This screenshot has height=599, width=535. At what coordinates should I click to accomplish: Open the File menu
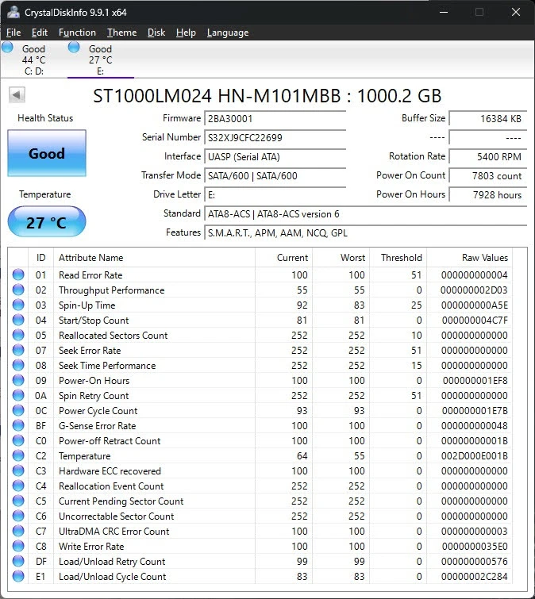(13, 33)
